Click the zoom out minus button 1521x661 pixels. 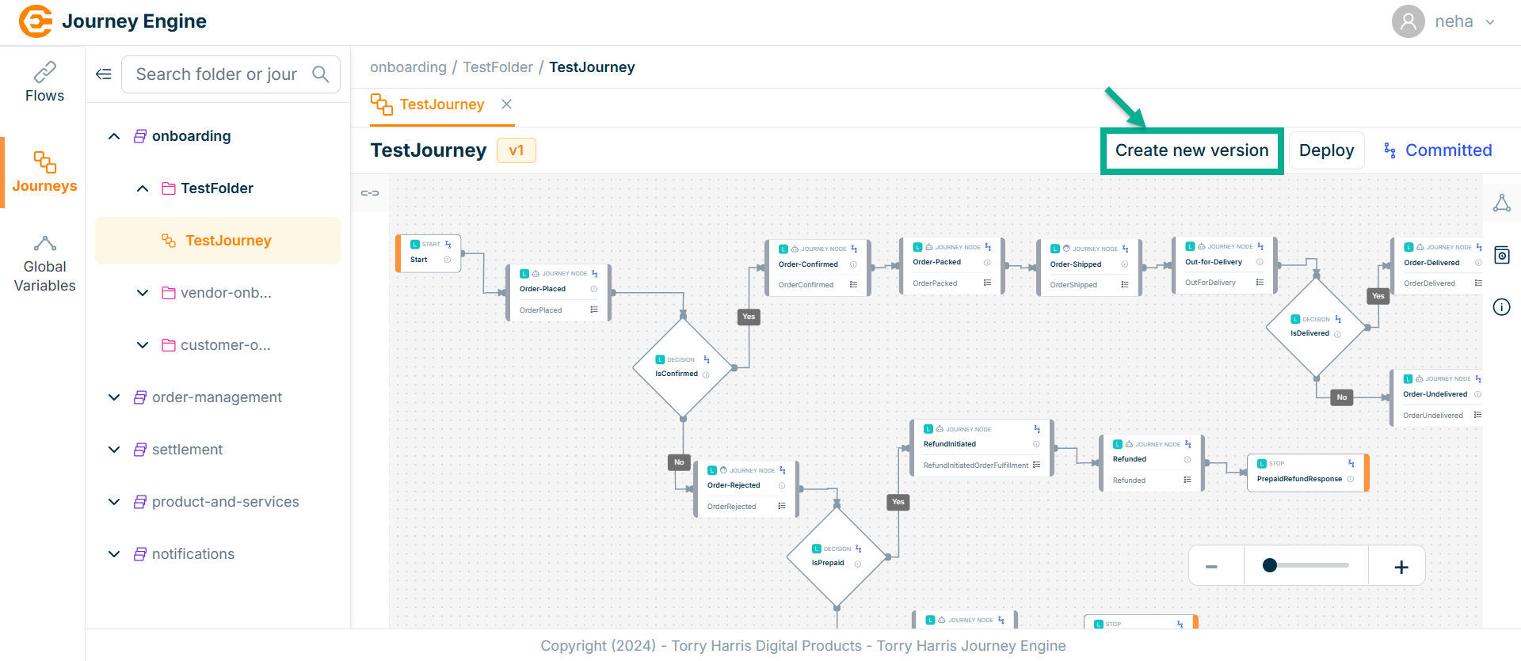click(1211, 567)
